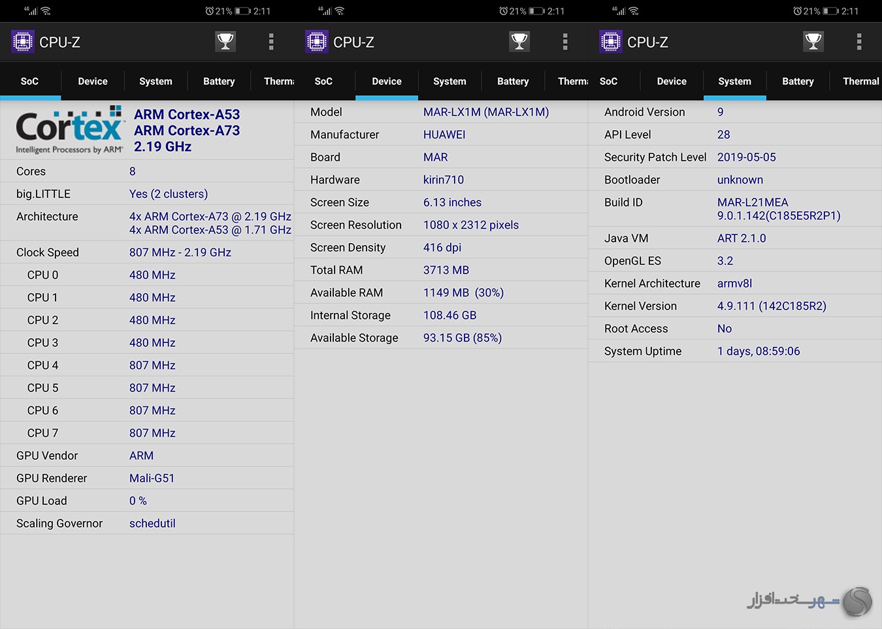Tap the CPU-Z chip logo in right screen
This screenshot has width=882, height=629.
coord(611,42)
